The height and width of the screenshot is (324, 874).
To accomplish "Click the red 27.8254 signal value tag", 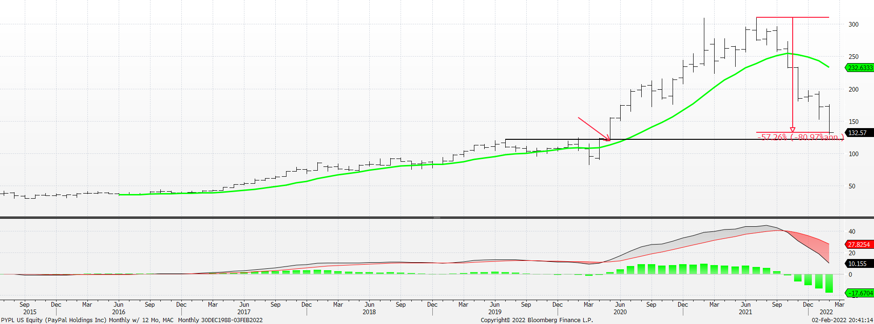I will (860, 245).
